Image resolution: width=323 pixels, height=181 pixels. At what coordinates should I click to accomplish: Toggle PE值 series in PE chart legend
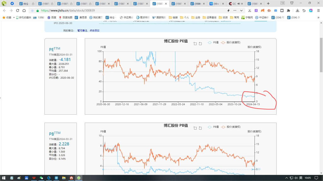coord(213,42)
